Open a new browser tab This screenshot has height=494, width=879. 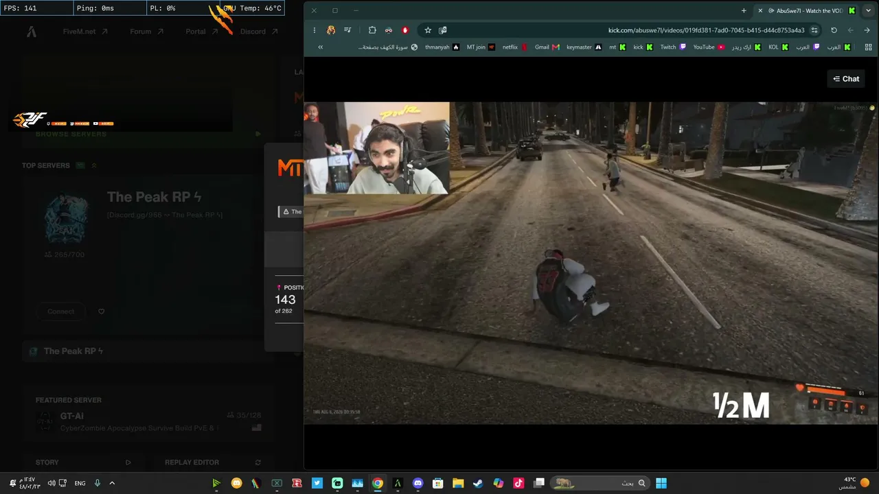point(744,11)
